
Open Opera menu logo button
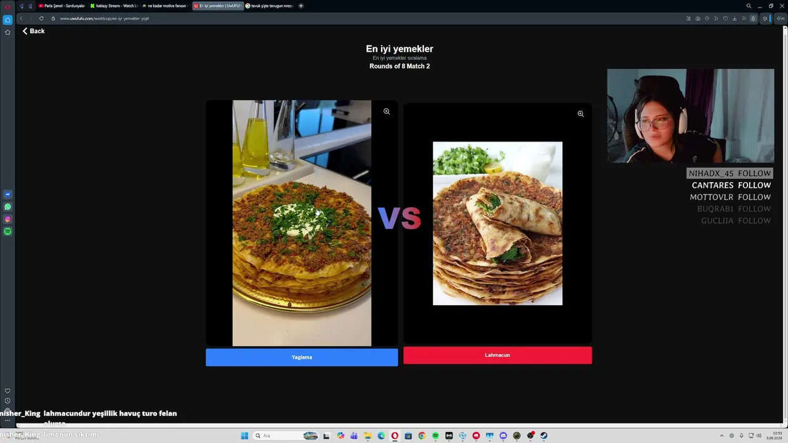click(7, 6)
